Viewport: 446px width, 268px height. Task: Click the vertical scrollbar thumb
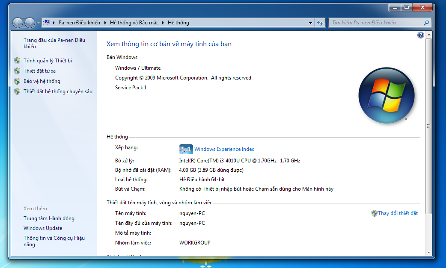point(428,126)
